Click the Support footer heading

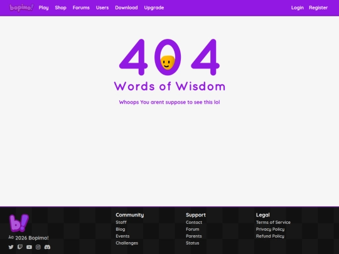pos(196,215)
